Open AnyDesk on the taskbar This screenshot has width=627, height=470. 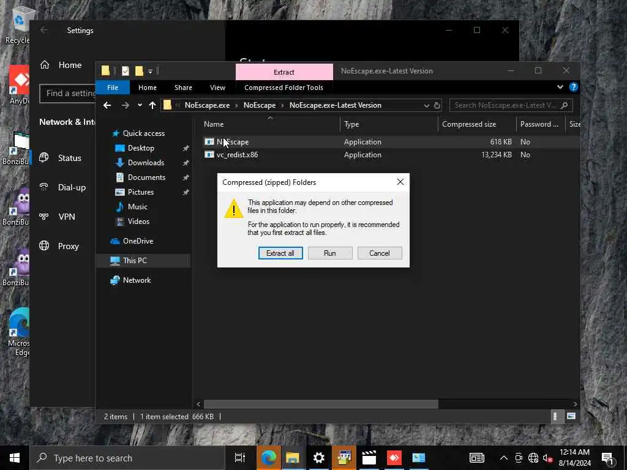[x=394, y=458]
